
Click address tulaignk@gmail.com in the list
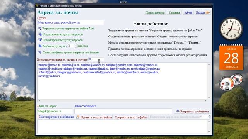pyautogui.click(x=69, y=72)
